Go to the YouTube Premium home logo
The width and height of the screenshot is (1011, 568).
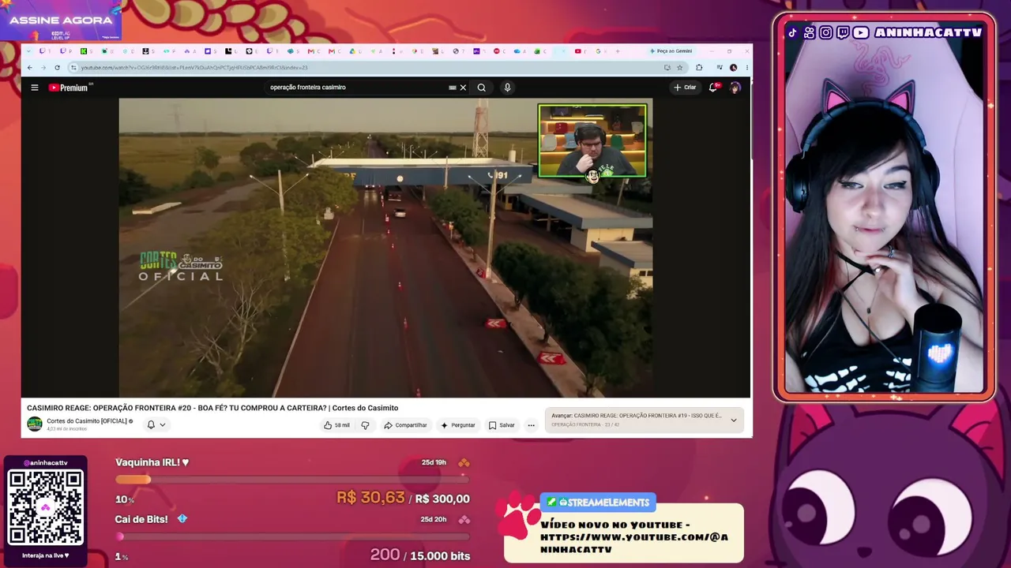pyautogui.click(x=69, y=88)
